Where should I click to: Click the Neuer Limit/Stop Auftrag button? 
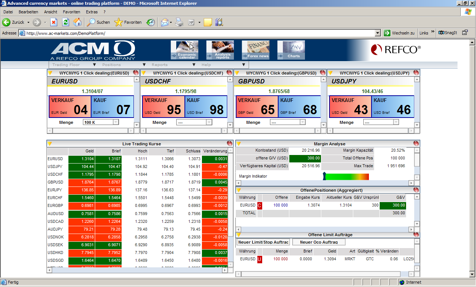coord(263,242)
